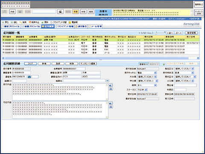
Task: Set agent state to 休憩 (break)
Action: click(83, 12)
